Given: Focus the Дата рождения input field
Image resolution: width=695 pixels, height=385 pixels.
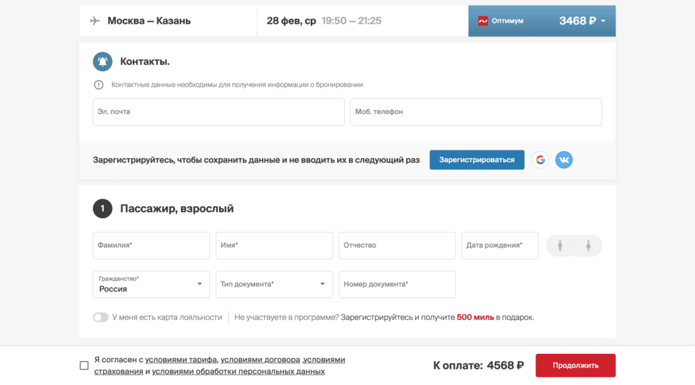Looking at the screenshot, I should pyautogui.click(x=500, y=245).
